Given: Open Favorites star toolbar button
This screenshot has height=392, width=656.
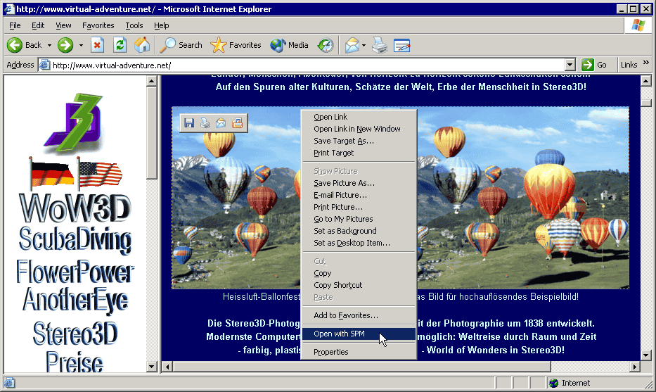Looking at the screenshot, I should pos(236,45).
